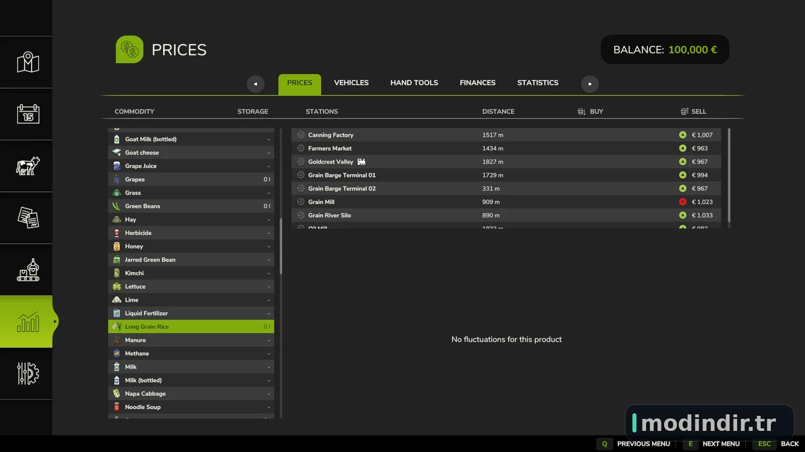Select the Lime commodity row
This screenshot has height=452, width=805.
(191, 300)
